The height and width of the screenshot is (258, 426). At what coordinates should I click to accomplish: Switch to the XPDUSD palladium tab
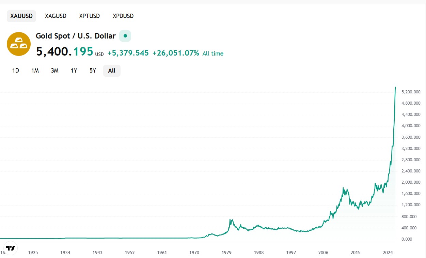tap(123, 16)
